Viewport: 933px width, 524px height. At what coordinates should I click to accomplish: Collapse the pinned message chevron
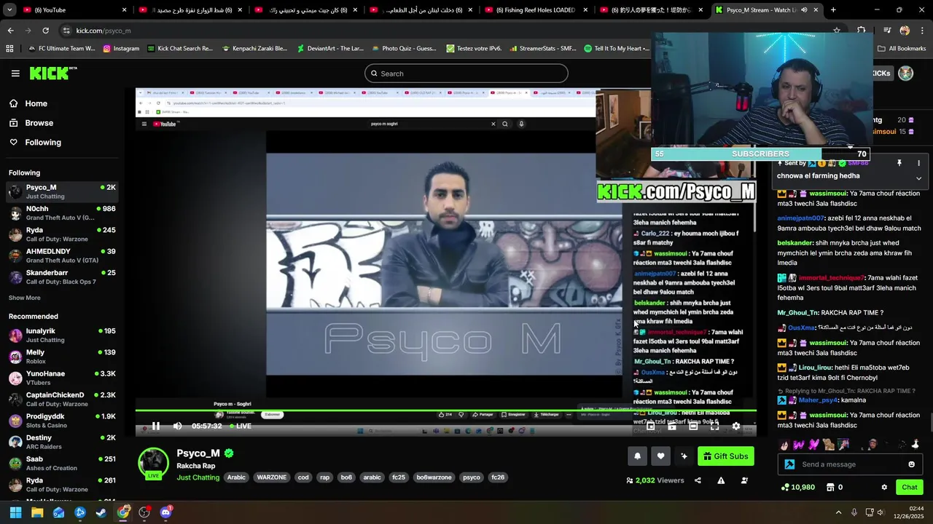[x=918, y=178]
